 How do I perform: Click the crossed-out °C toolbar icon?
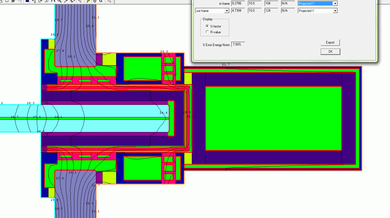(x=109, y=1)
